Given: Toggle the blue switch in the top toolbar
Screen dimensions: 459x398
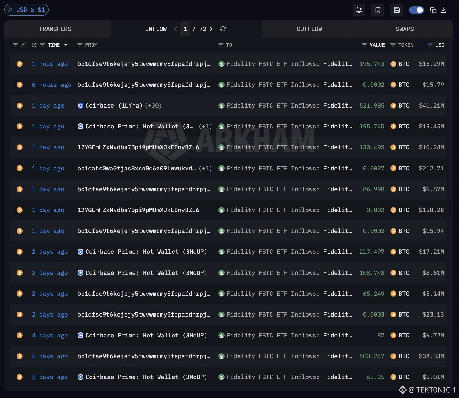Looking at the screenshot, I should 416,10.
